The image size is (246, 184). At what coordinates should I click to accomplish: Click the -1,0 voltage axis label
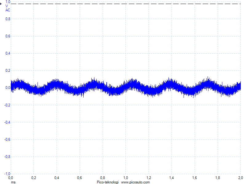pos(7,174)
